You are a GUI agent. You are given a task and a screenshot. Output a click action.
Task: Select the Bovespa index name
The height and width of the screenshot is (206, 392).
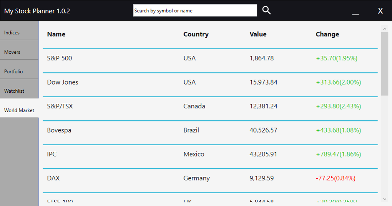pos(59,130)
